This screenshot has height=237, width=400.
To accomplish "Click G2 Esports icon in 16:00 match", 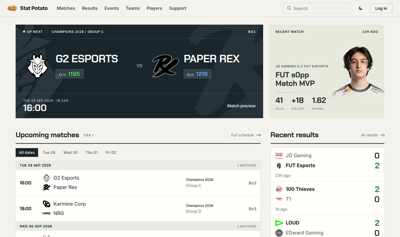I will 46,178.
